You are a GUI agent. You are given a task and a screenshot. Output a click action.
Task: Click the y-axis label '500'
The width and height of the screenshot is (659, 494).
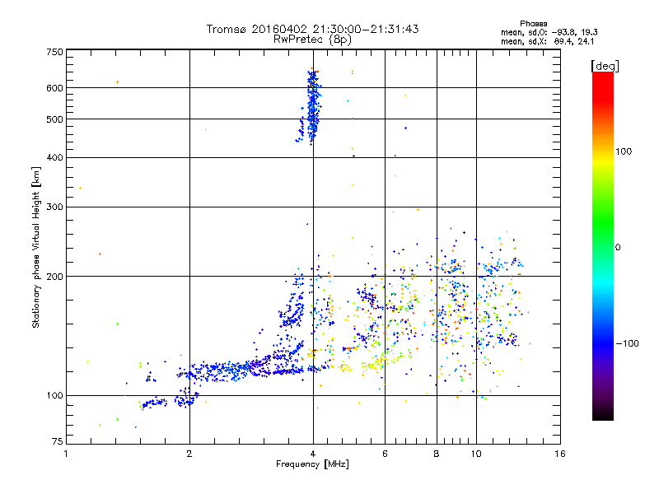pyautogui.click(x=54, y=119)
